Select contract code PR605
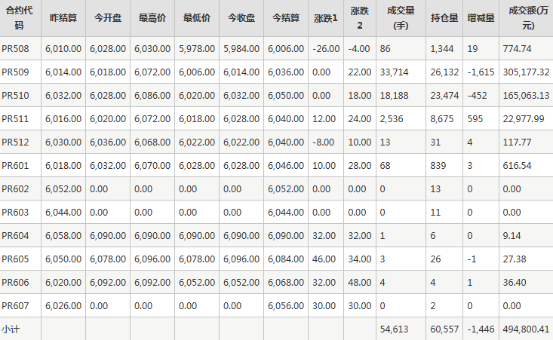This screenshot has height=340, width=553. click(15, 259)
